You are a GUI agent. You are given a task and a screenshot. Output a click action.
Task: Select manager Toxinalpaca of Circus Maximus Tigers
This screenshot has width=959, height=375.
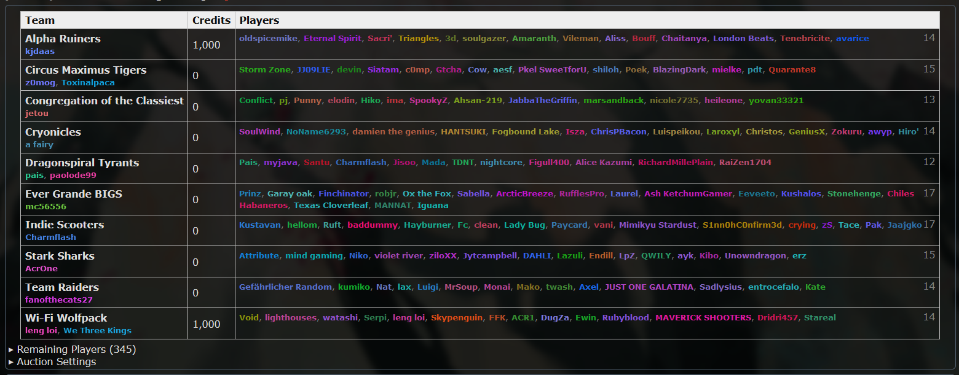(x=88, y=83)
